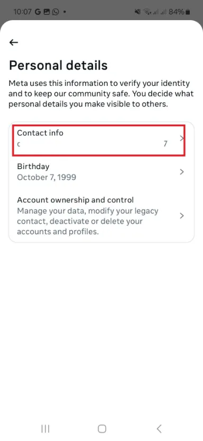Tap the Manage your data description text

point(88,222)
